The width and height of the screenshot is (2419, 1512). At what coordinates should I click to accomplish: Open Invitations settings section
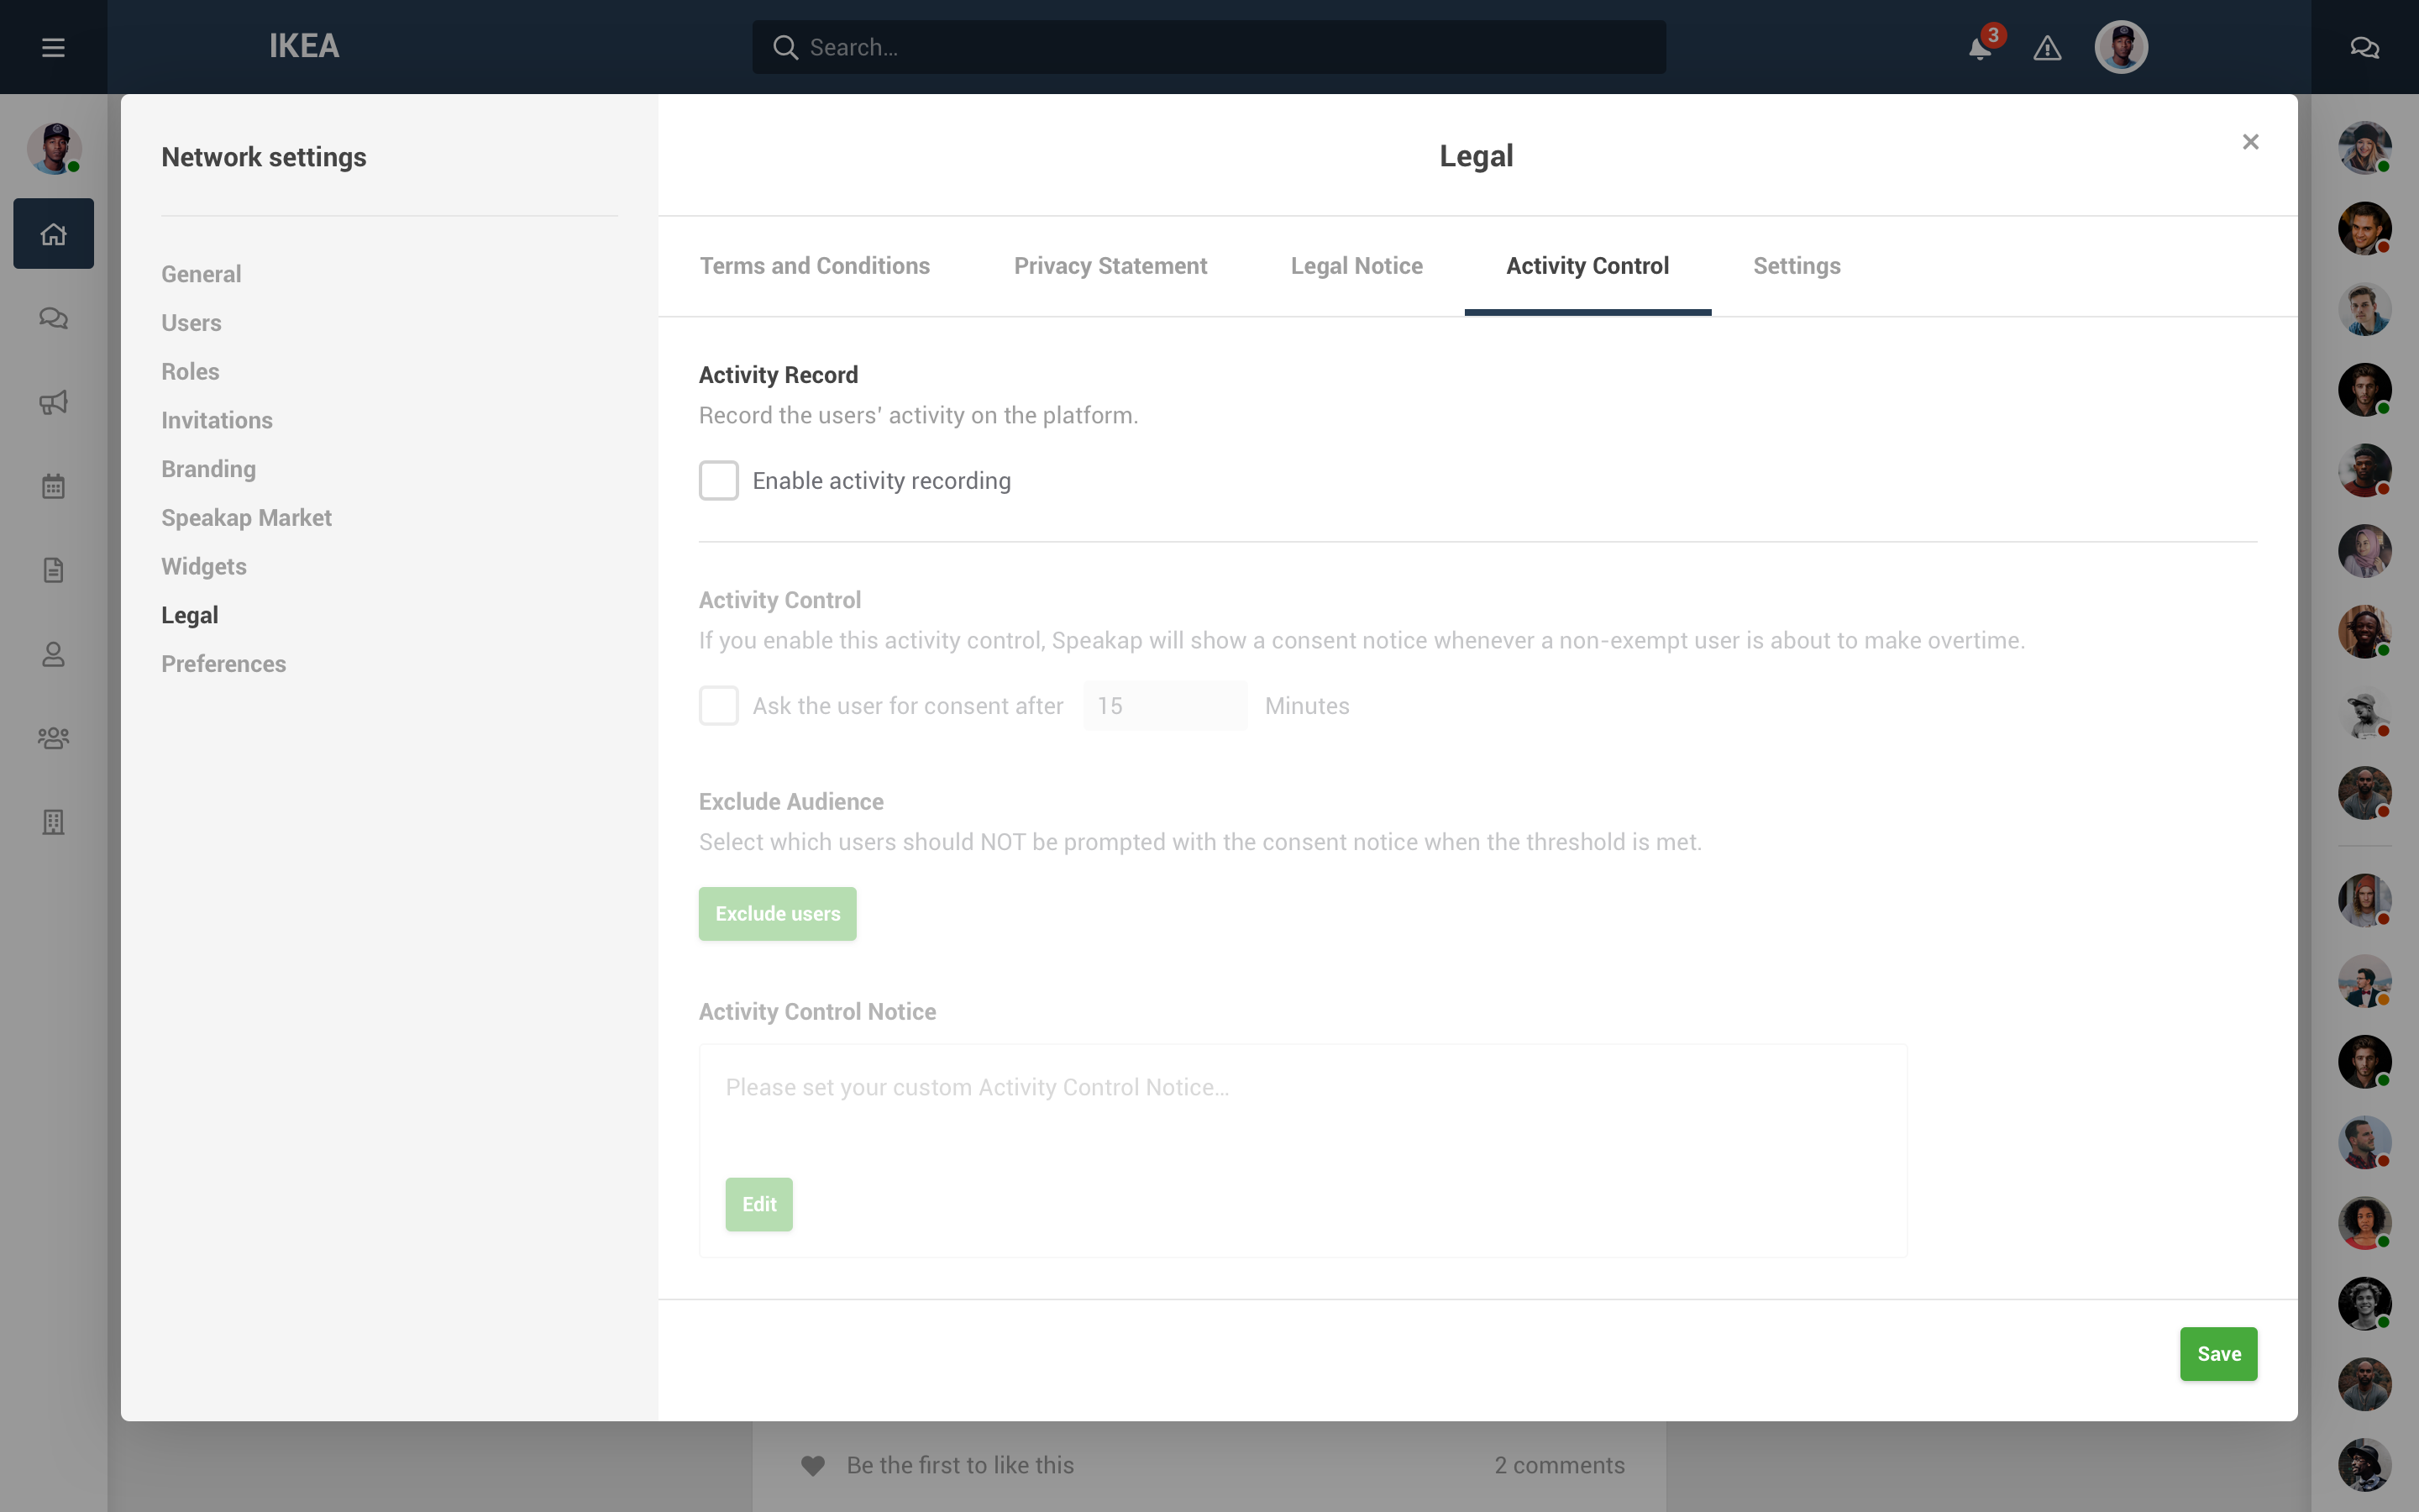[x=217, y=420]
